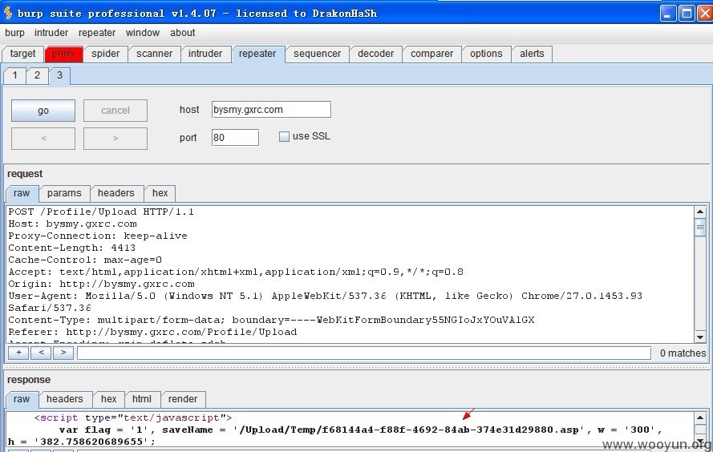The image size is (713, 452).
Task: Minimize the Burp Suite window
Action: [x=667, y=13]
